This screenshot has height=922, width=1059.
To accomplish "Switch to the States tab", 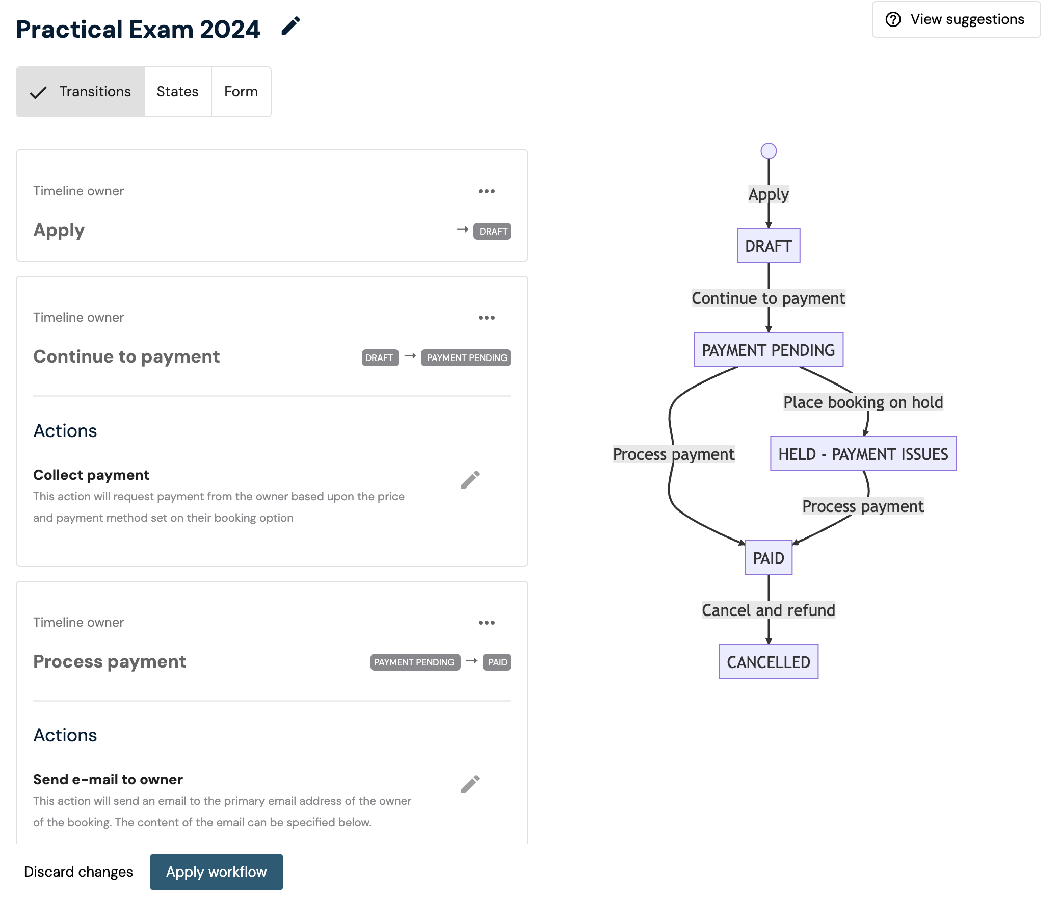I will [x=177, y=92].
